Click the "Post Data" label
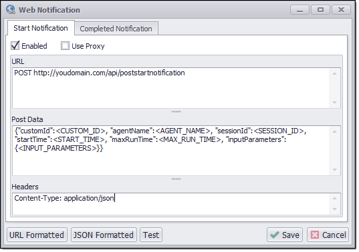The image size is (359, 252). coord(27,119)
